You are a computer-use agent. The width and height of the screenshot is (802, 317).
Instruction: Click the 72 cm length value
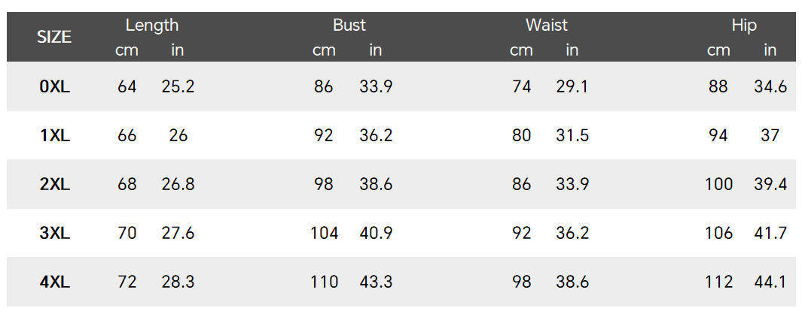pyautogui.click(x=127, y=282)
